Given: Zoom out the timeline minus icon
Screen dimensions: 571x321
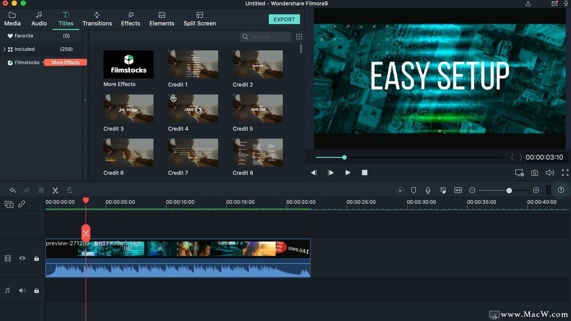Looking at the screenshot, I should click(x=472, y=190).
